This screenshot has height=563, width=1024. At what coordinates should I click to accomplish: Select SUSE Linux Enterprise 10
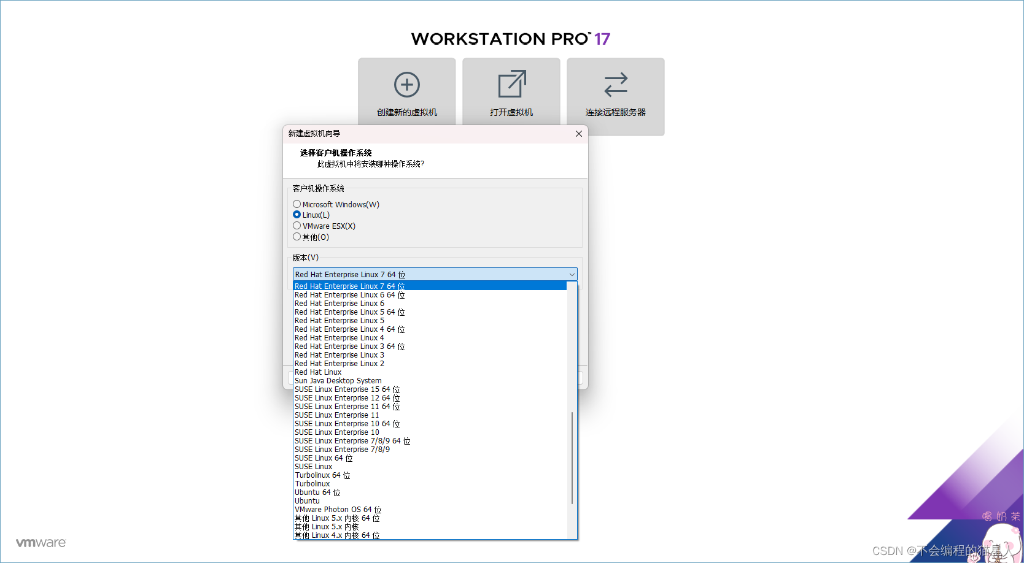click(430, 432)
